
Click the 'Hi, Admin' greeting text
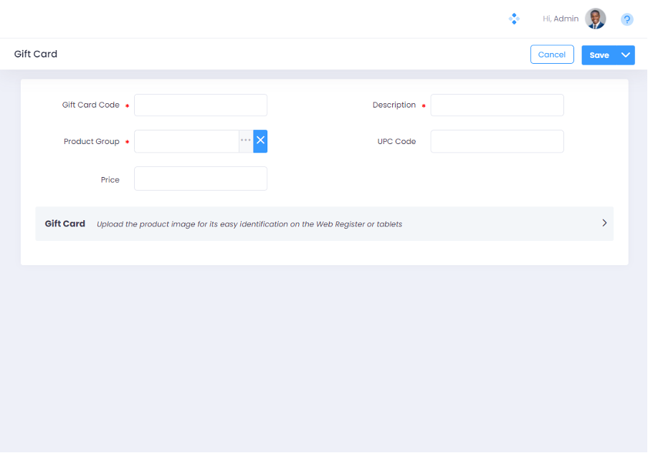[561, 19]
